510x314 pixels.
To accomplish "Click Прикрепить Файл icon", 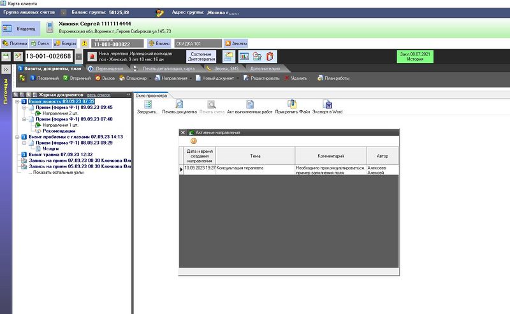I will click(x=292, y=104).
